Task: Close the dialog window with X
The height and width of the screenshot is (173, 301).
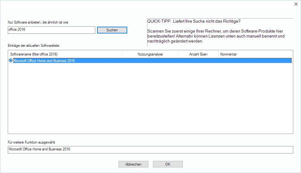Action: [x=296, y=4]
